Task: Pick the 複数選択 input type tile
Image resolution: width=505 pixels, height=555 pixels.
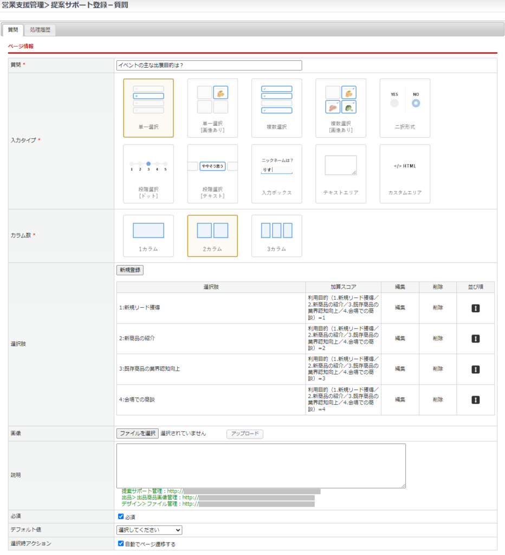Action: point(276,108)
